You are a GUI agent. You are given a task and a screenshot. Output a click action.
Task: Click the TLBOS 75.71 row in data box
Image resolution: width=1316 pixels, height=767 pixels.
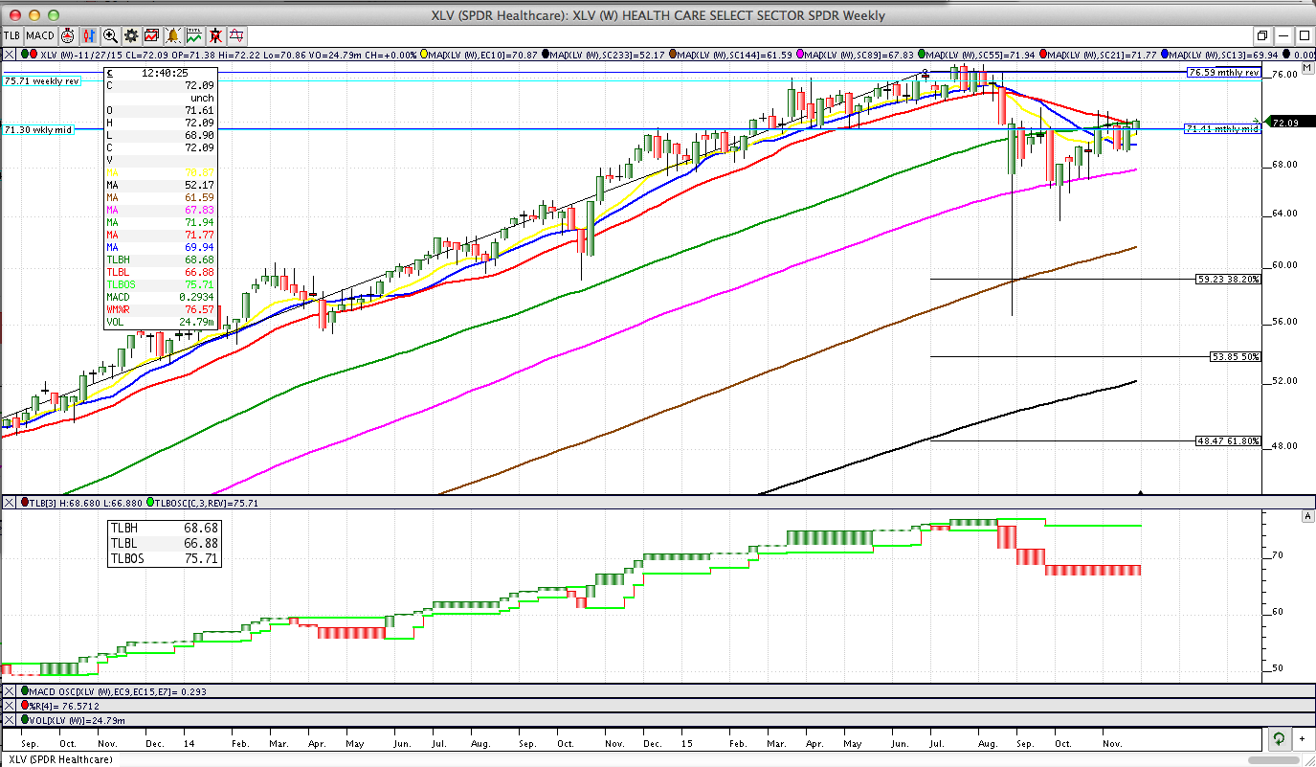(162, 284)
